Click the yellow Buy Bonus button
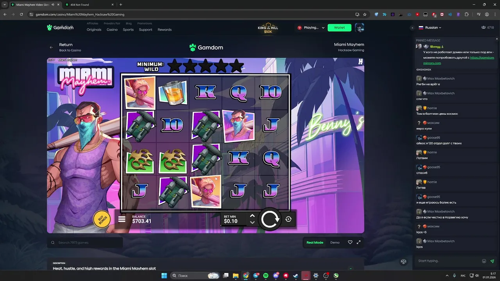The image size is (500, 281). click(x=102, y=219)
